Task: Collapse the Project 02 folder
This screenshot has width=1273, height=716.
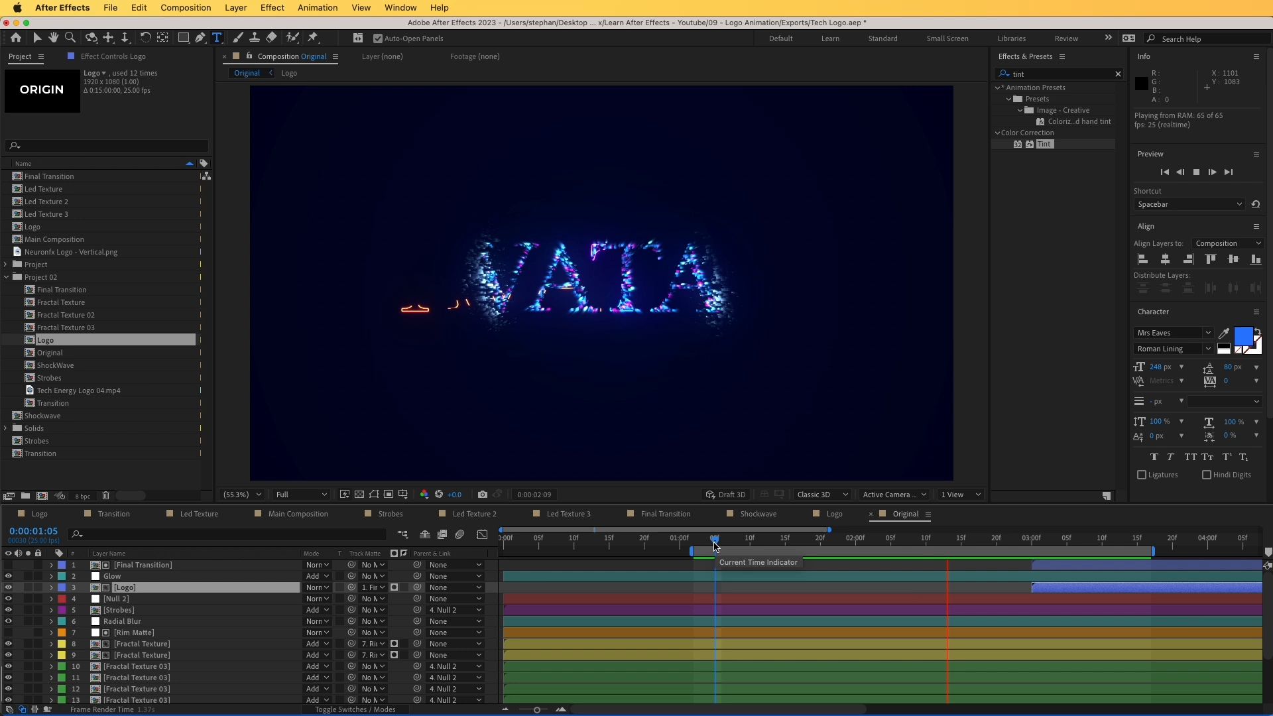Action: click(x=6, y=277)
